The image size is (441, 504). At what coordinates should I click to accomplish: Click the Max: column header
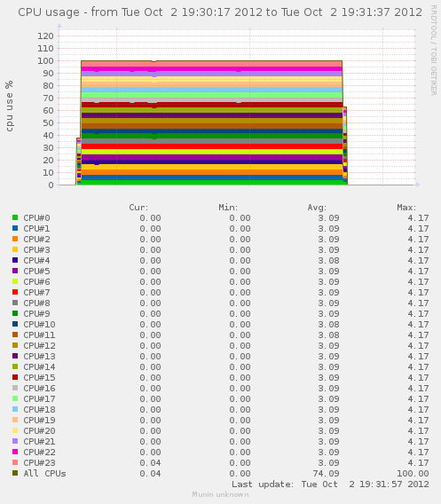pos(406,208)
